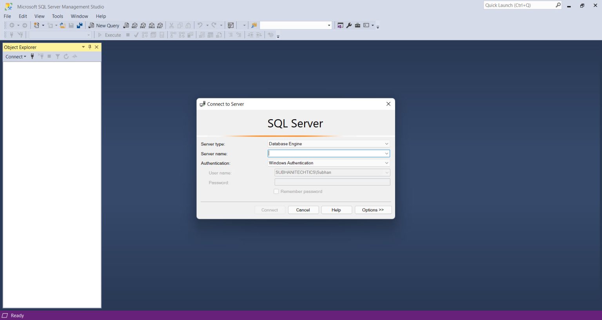Click the New XMLA Query icon

151,25
